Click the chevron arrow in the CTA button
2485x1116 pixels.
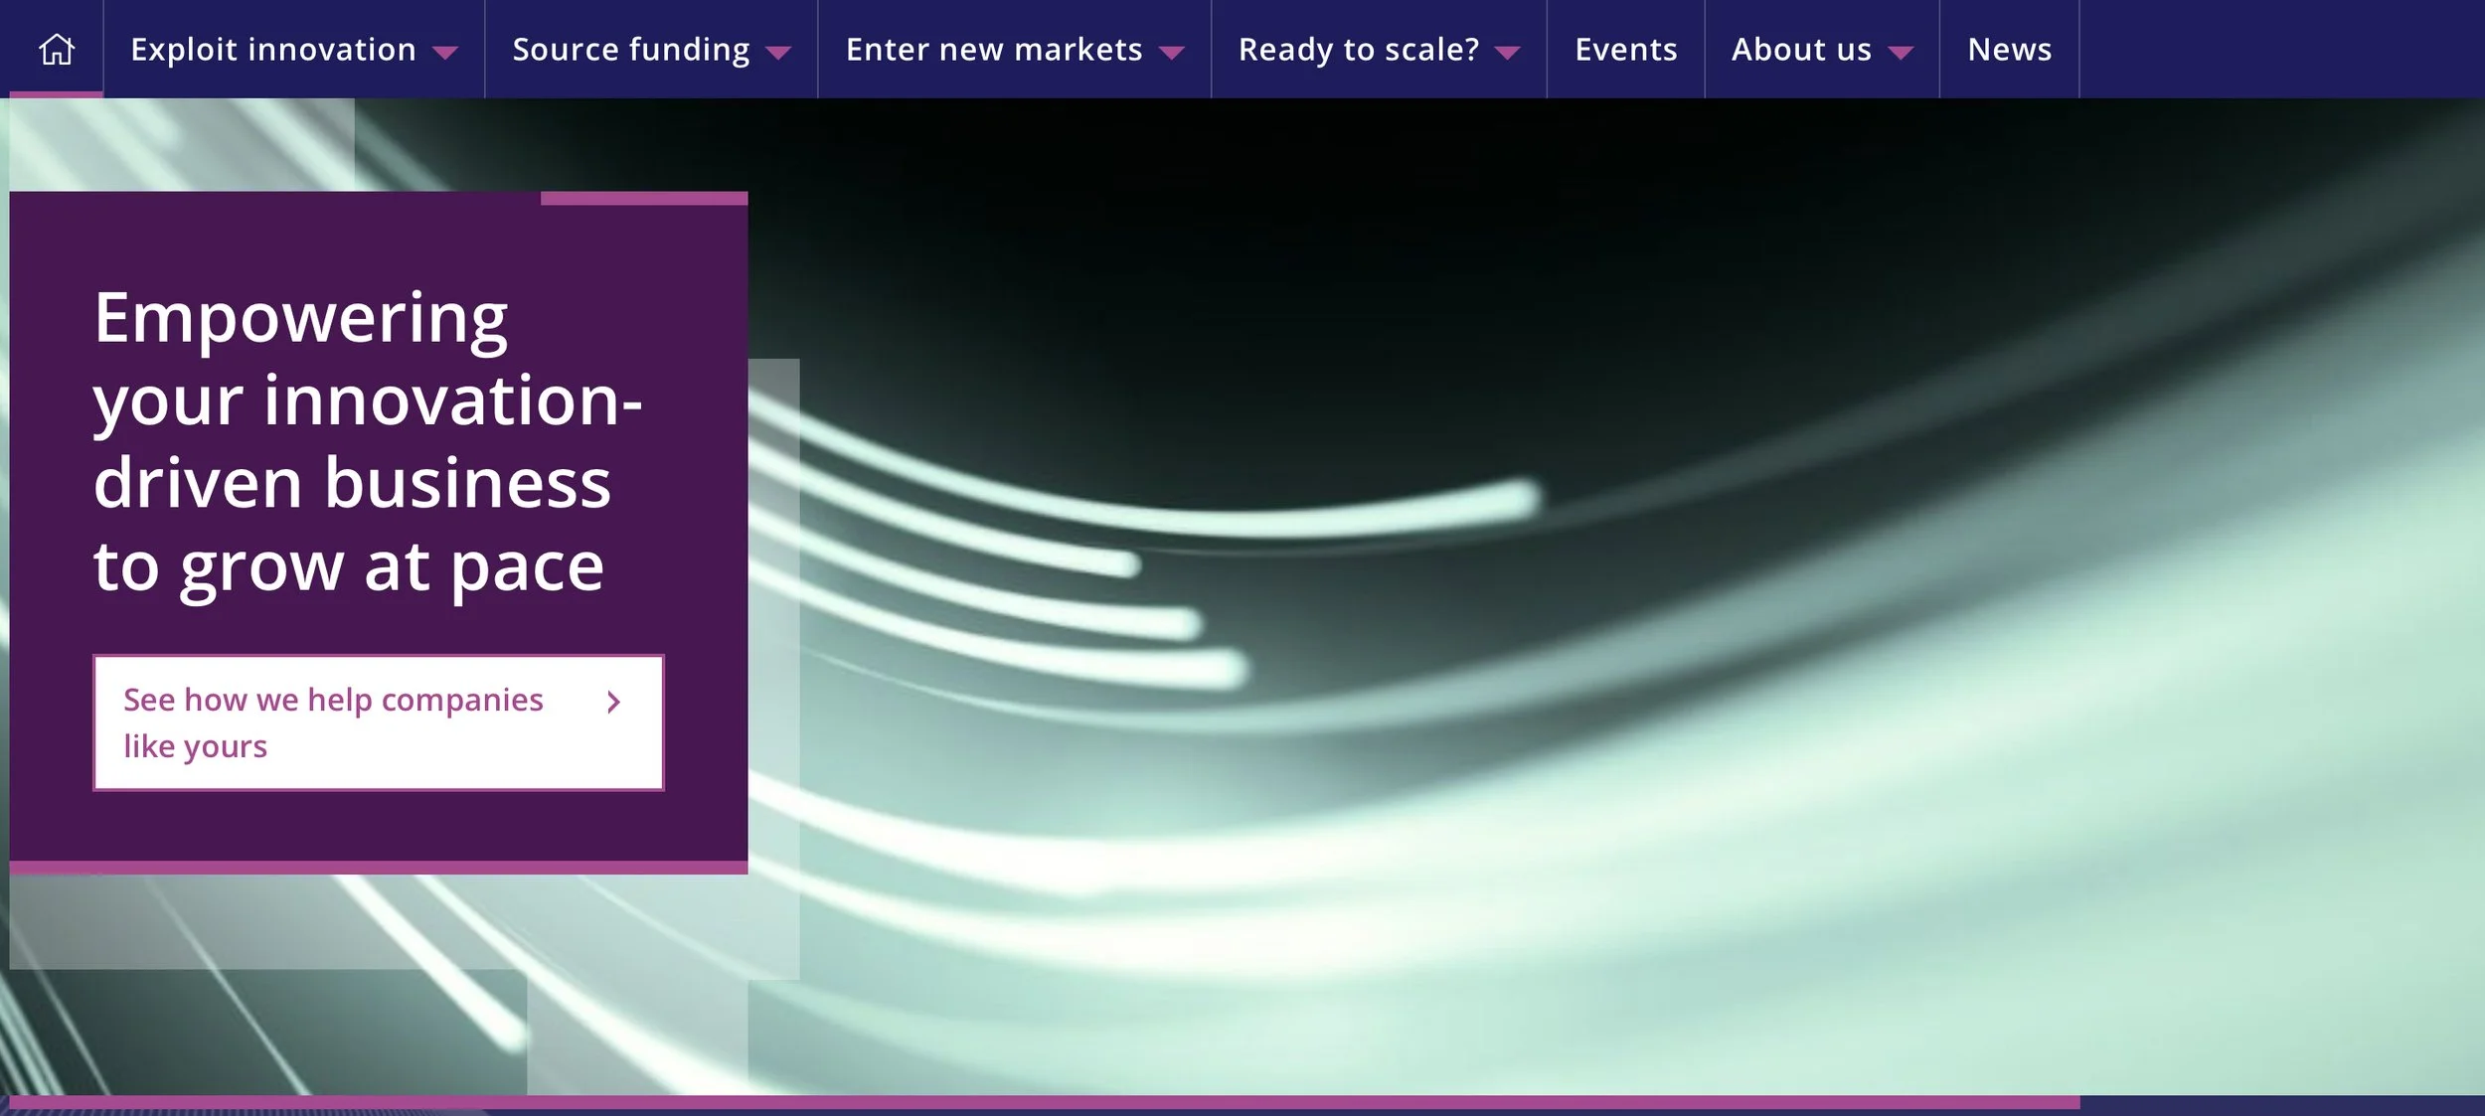(x=613, y=703)
